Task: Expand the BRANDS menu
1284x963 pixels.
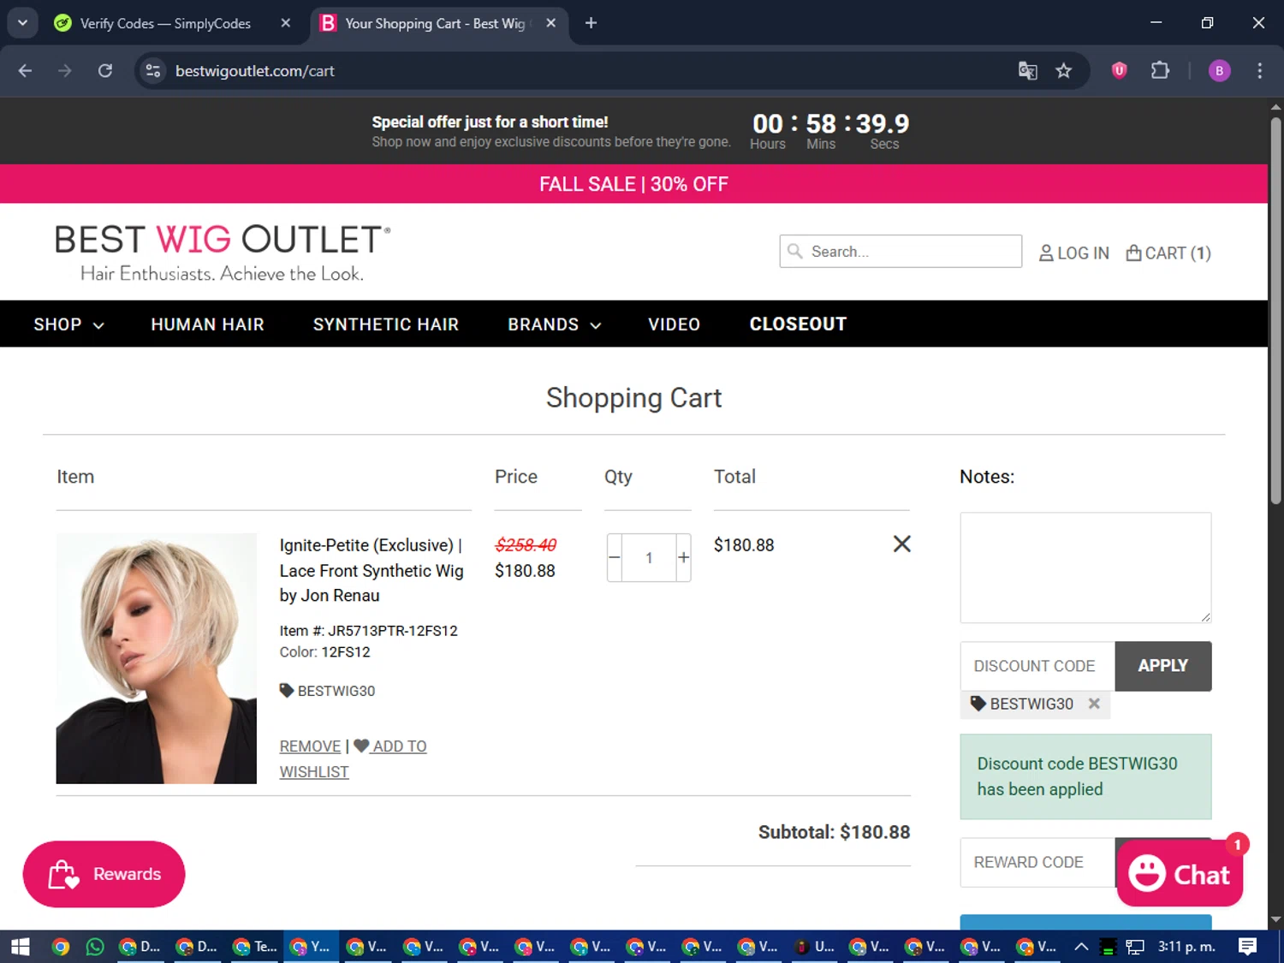Action: 555,324
